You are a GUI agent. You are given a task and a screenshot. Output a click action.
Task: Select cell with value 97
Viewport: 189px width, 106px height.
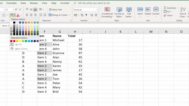point(75,53)
